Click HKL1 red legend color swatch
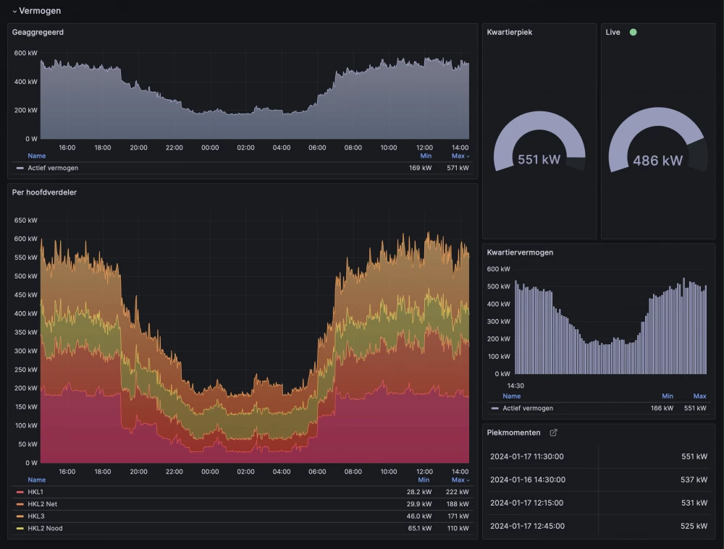Viewport: 724px width, 549px height. 20,492
